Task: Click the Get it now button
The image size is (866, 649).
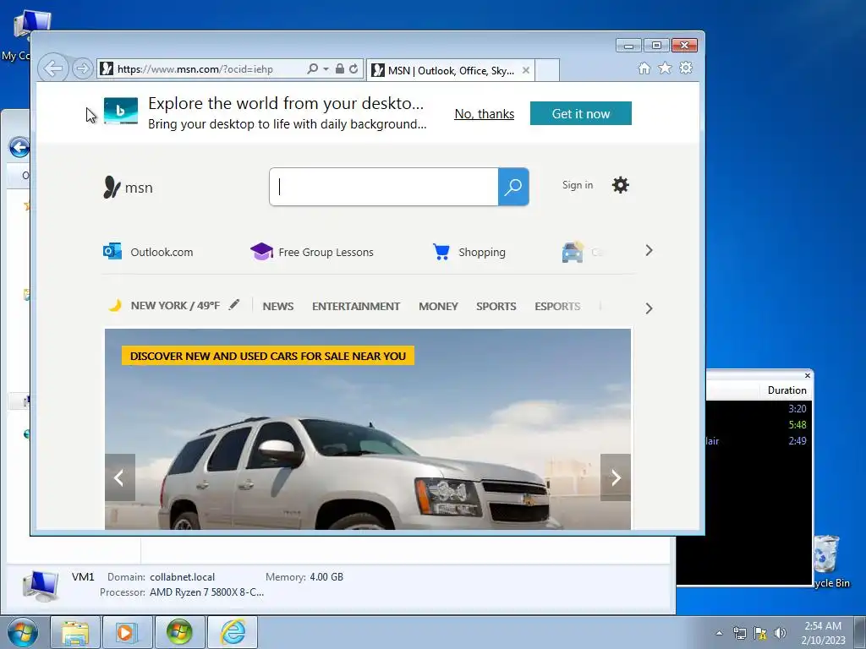Action: (580, 113)
